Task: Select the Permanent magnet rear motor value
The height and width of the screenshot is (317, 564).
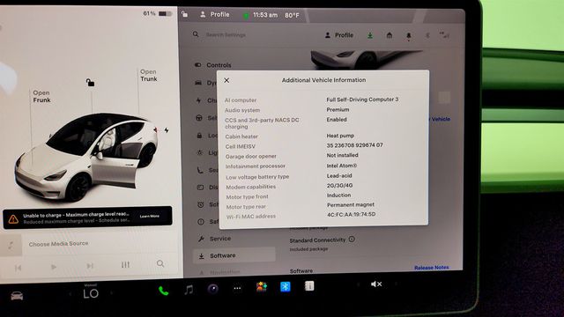Action: coord(351,204)
